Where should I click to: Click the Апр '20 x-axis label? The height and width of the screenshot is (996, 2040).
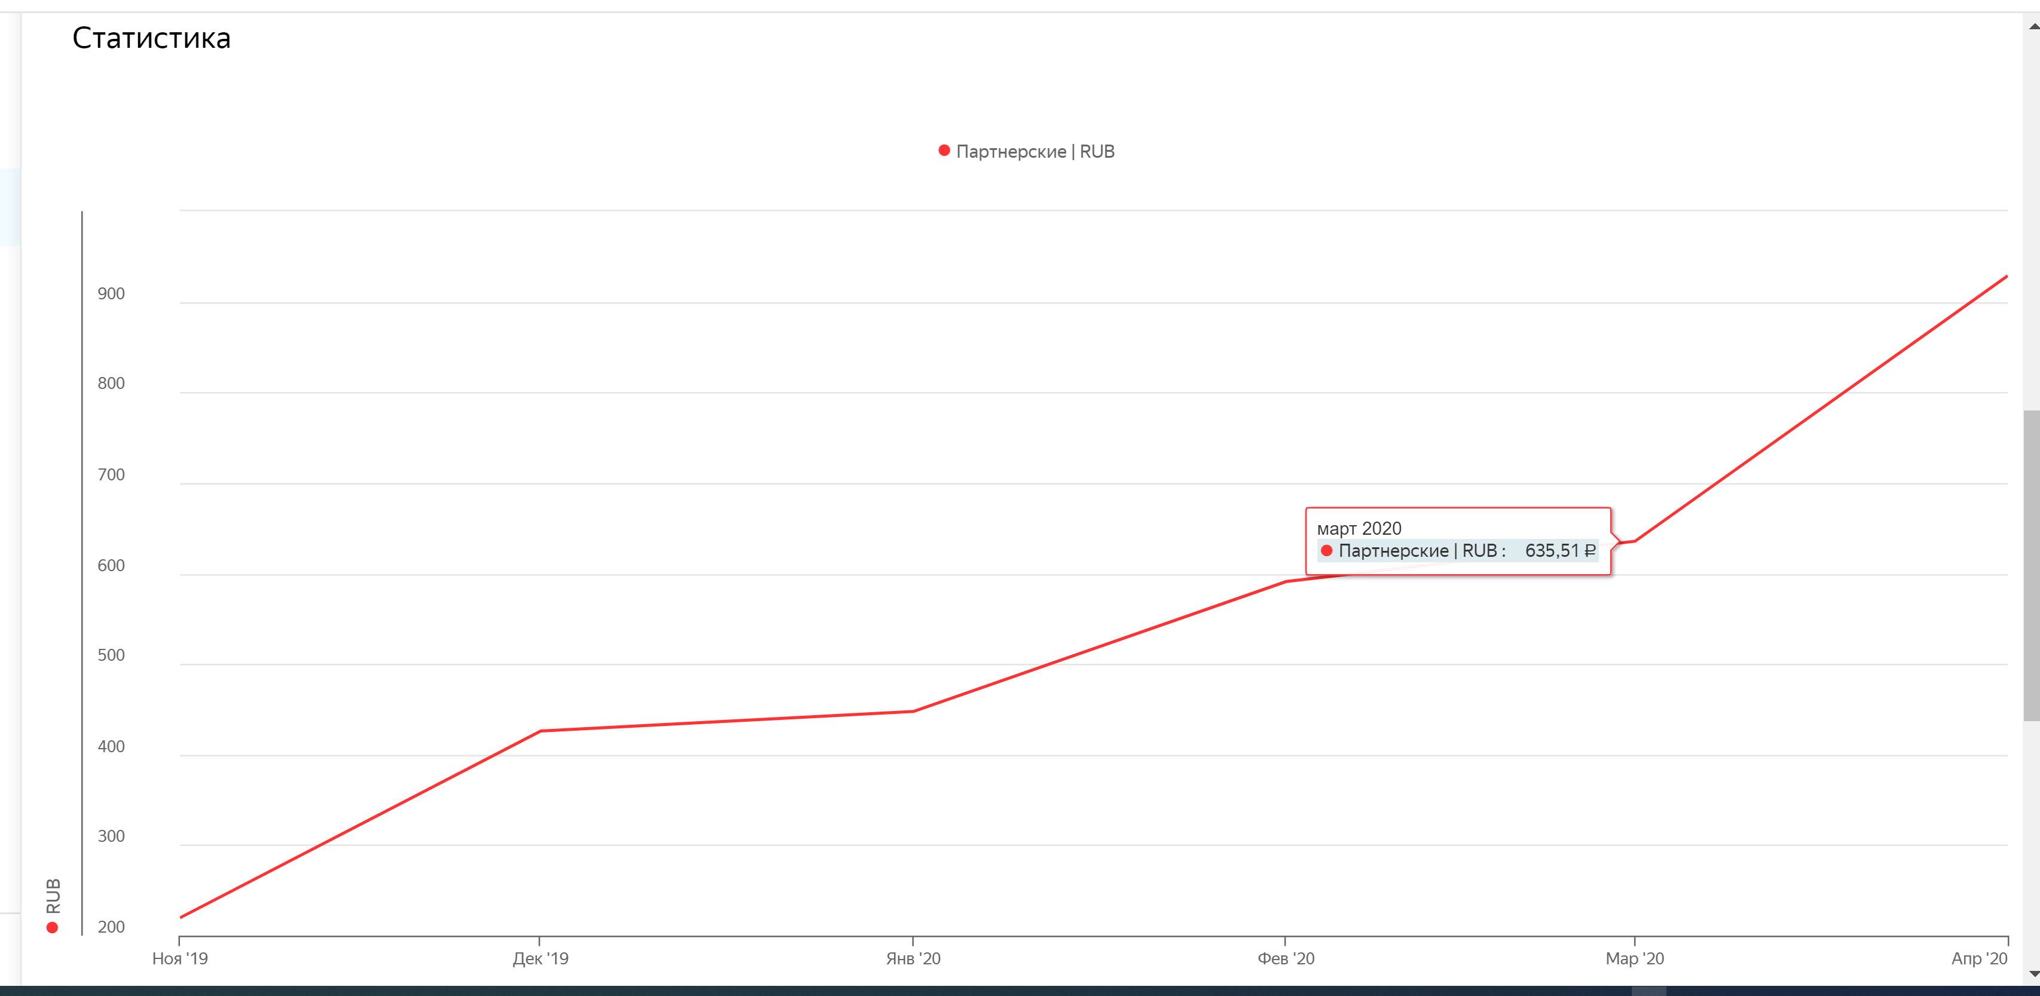point(1978,958)
